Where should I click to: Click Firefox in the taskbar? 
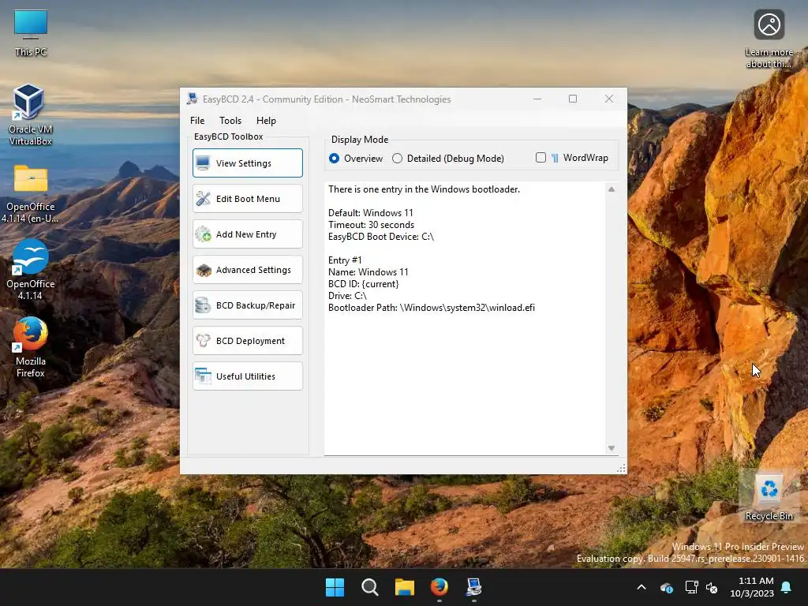439,587
